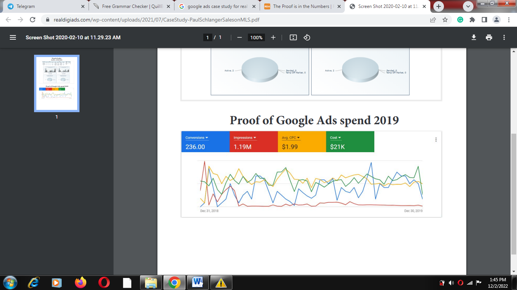Screen dimensions: 517x290
Task: Open the PDF viewer more actions menu
Action: (504, 37)
